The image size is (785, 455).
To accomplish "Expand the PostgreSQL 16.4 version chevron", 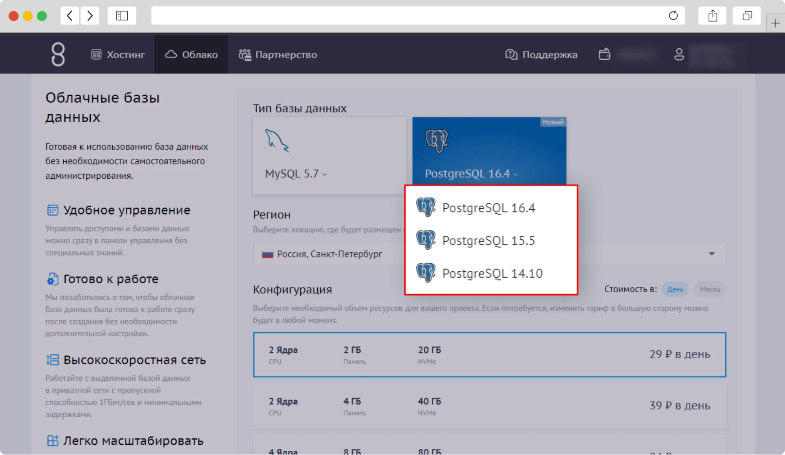I will coord(516,175).
